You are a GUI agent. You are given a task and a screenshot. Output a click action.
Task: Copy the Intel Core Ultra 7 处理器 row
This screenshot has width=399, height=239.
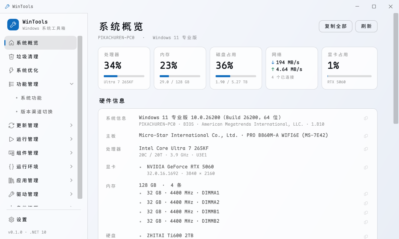click(x=366, y=149)
